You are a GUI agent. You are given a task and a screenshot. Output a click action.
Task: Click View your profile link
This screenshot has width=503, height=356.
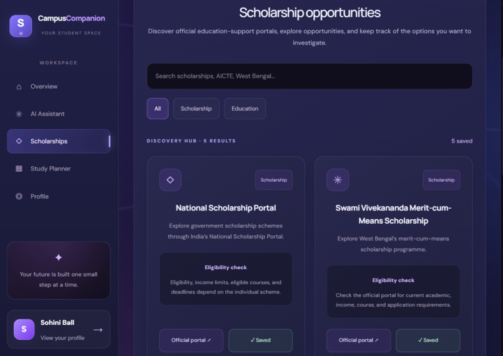(62, 338)
